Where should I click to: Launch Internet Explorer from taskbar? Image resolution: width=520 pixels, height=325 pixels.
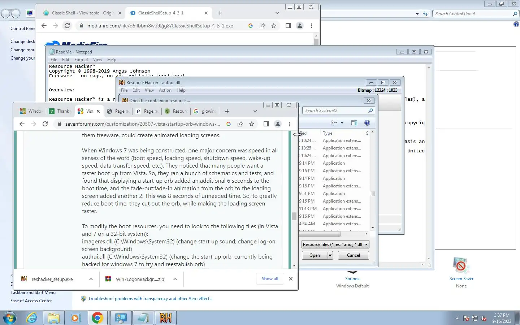pyautogui.click(x=32, y=318)
